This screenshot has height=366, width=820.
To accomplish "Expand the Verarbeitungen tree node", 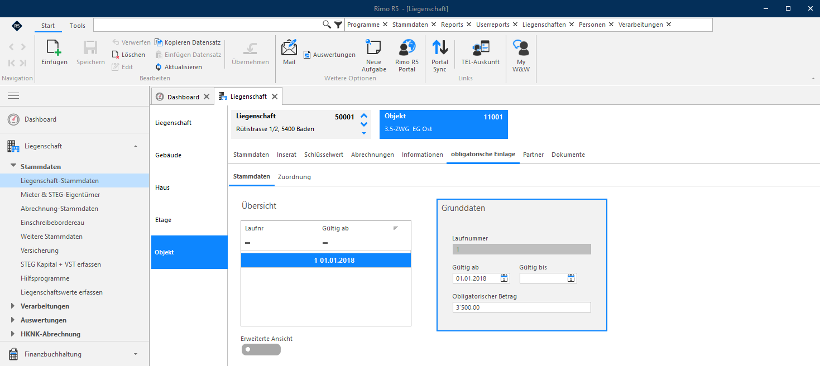I will 13,306.
